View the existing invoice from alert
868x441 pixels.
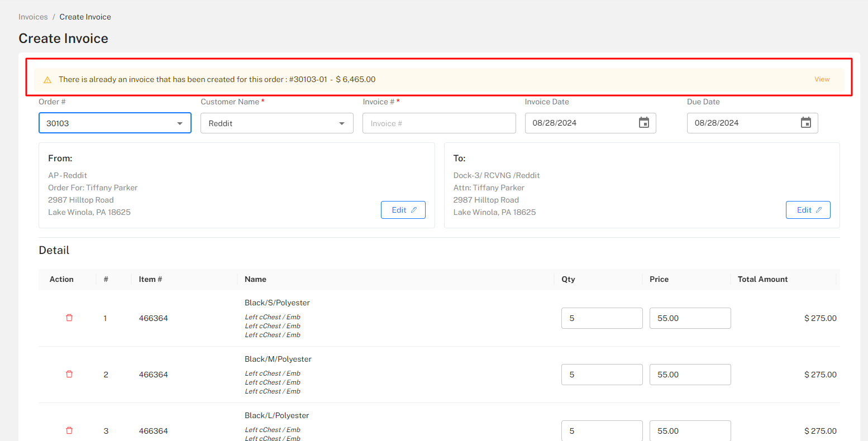pos(822,79)
